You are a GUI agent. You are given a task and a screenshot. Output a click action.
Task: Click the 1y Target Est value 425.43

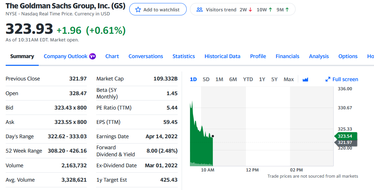[x=169, y=180]
